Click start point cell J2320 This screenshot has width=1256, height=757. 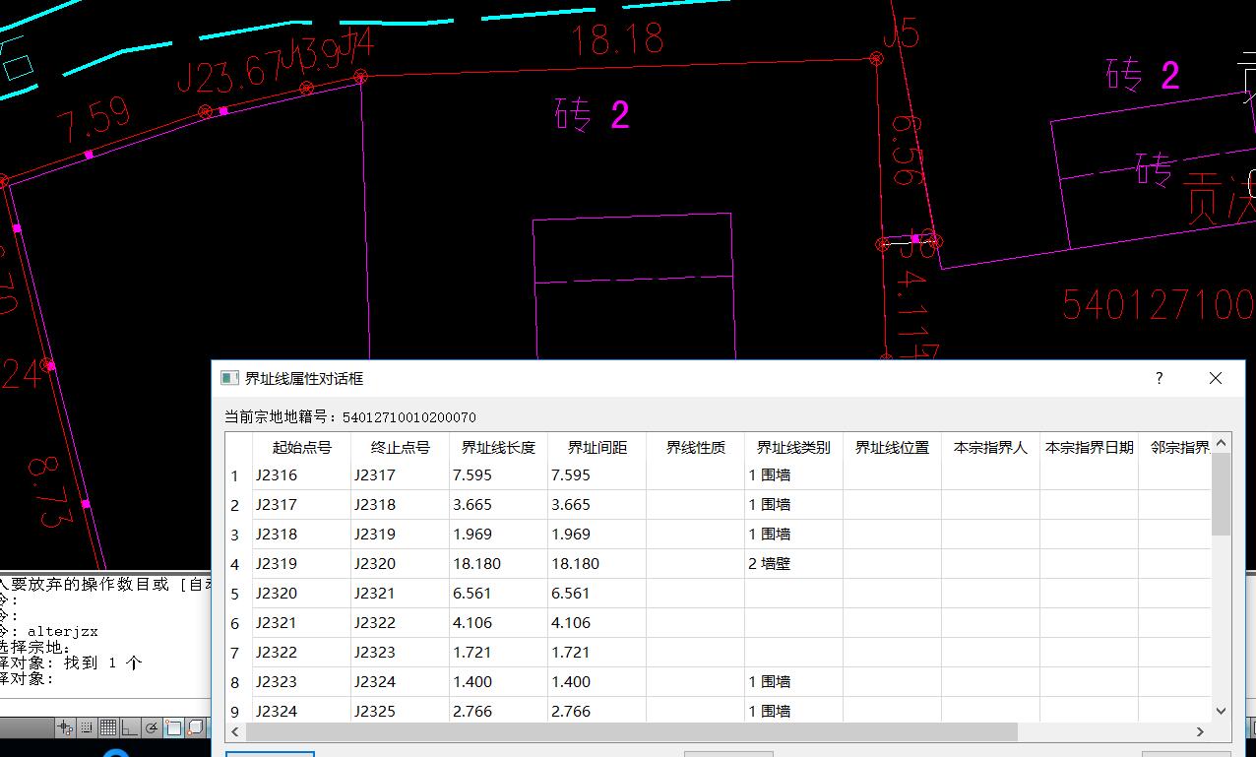(x=302, y=594)
